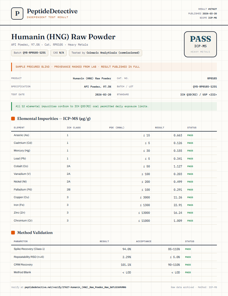Click the CRM Recovery result 101.1%
Image resolution: width=228 pixels, height=296 pixels.
click(126, 265)
